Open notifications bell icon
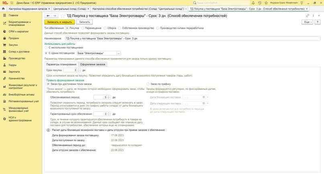This screenshot has width=324, height=174. tap(253, 3)
